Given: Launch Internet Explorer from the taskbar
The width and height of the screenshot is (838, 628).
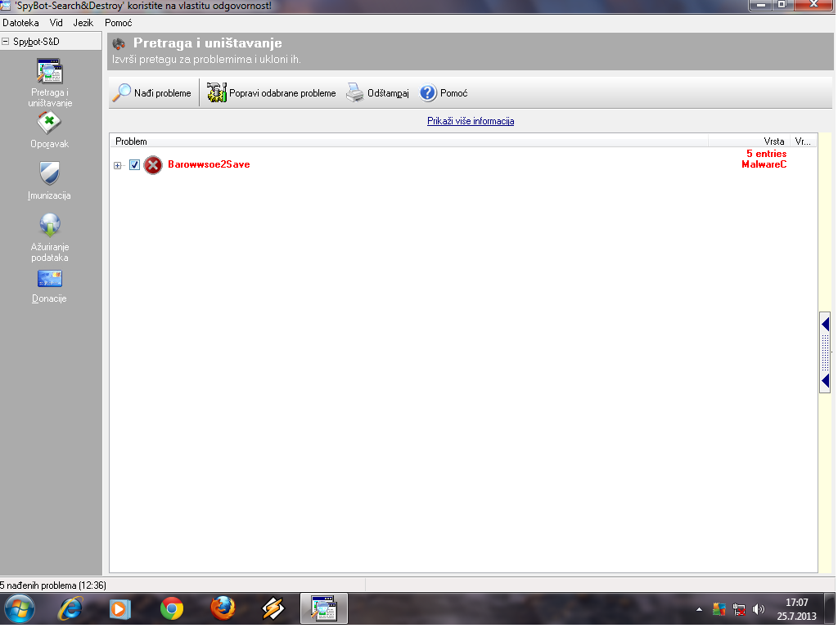Looking at the screenshot, I should [x=70, y=608].
